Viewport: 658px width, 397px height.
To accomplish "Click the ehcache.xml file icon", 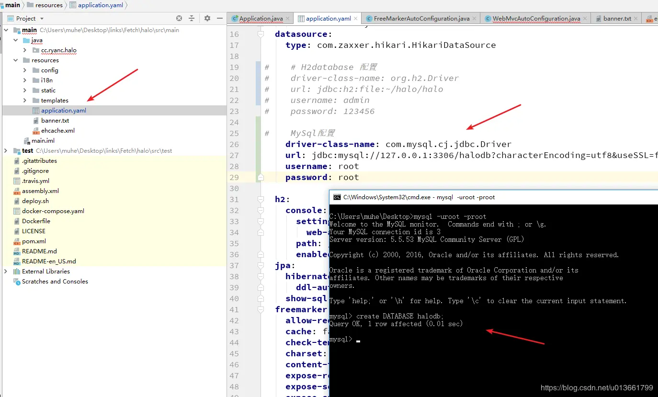I will pos(36,131).
